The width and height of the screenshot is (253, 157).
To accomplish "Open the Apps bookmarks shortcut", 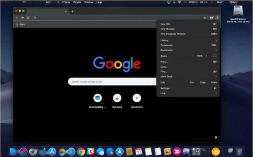I will point(20,24).
